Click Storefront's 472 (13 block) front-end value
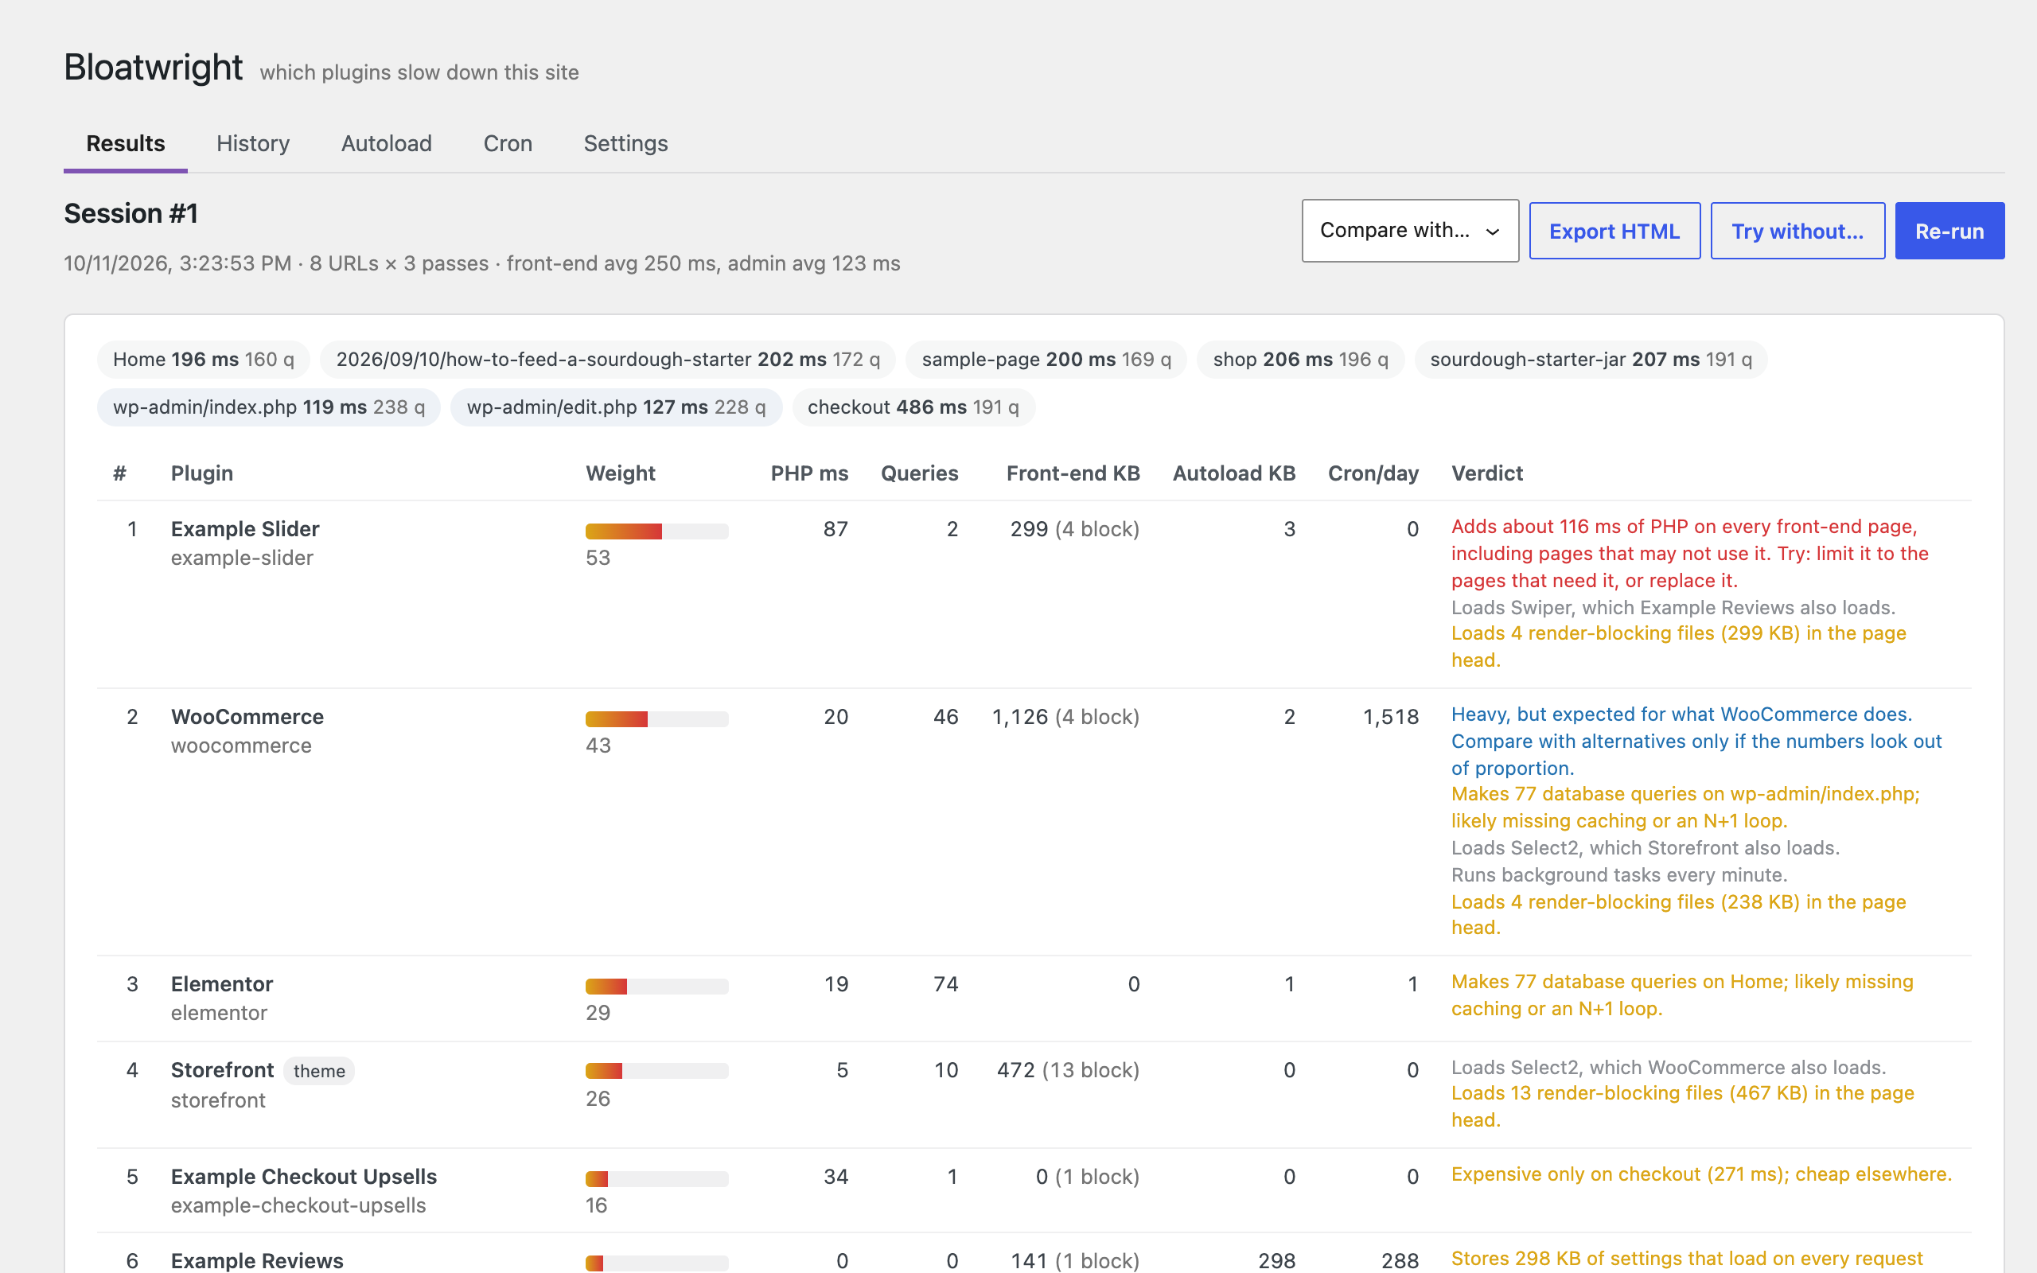Viewport: 2037px width, 1273px height. (x=1067, y=1070)
